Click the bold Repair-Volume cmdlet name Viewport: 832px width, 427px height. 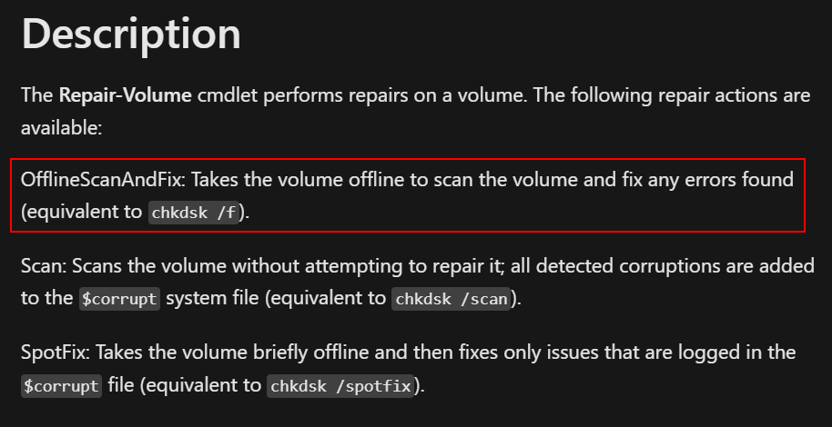125,94
